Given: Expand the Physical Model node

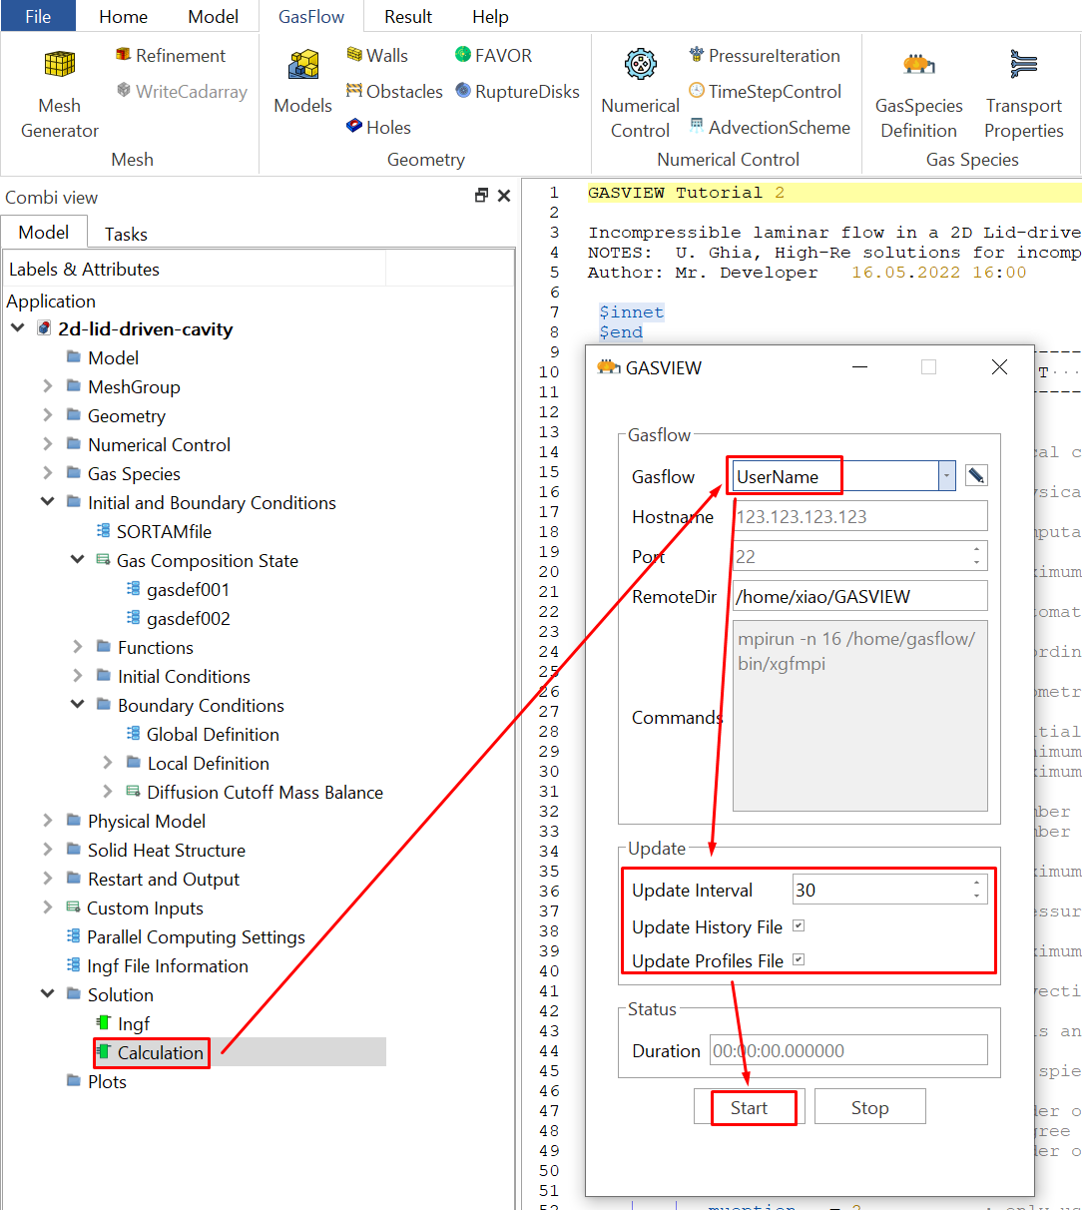Looking at the screenshot, I should tap(47, 821).
